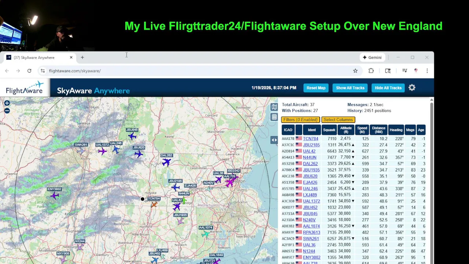Select TCN784 aircraft on map
The image size is (469, 264).
click(154, 204)
